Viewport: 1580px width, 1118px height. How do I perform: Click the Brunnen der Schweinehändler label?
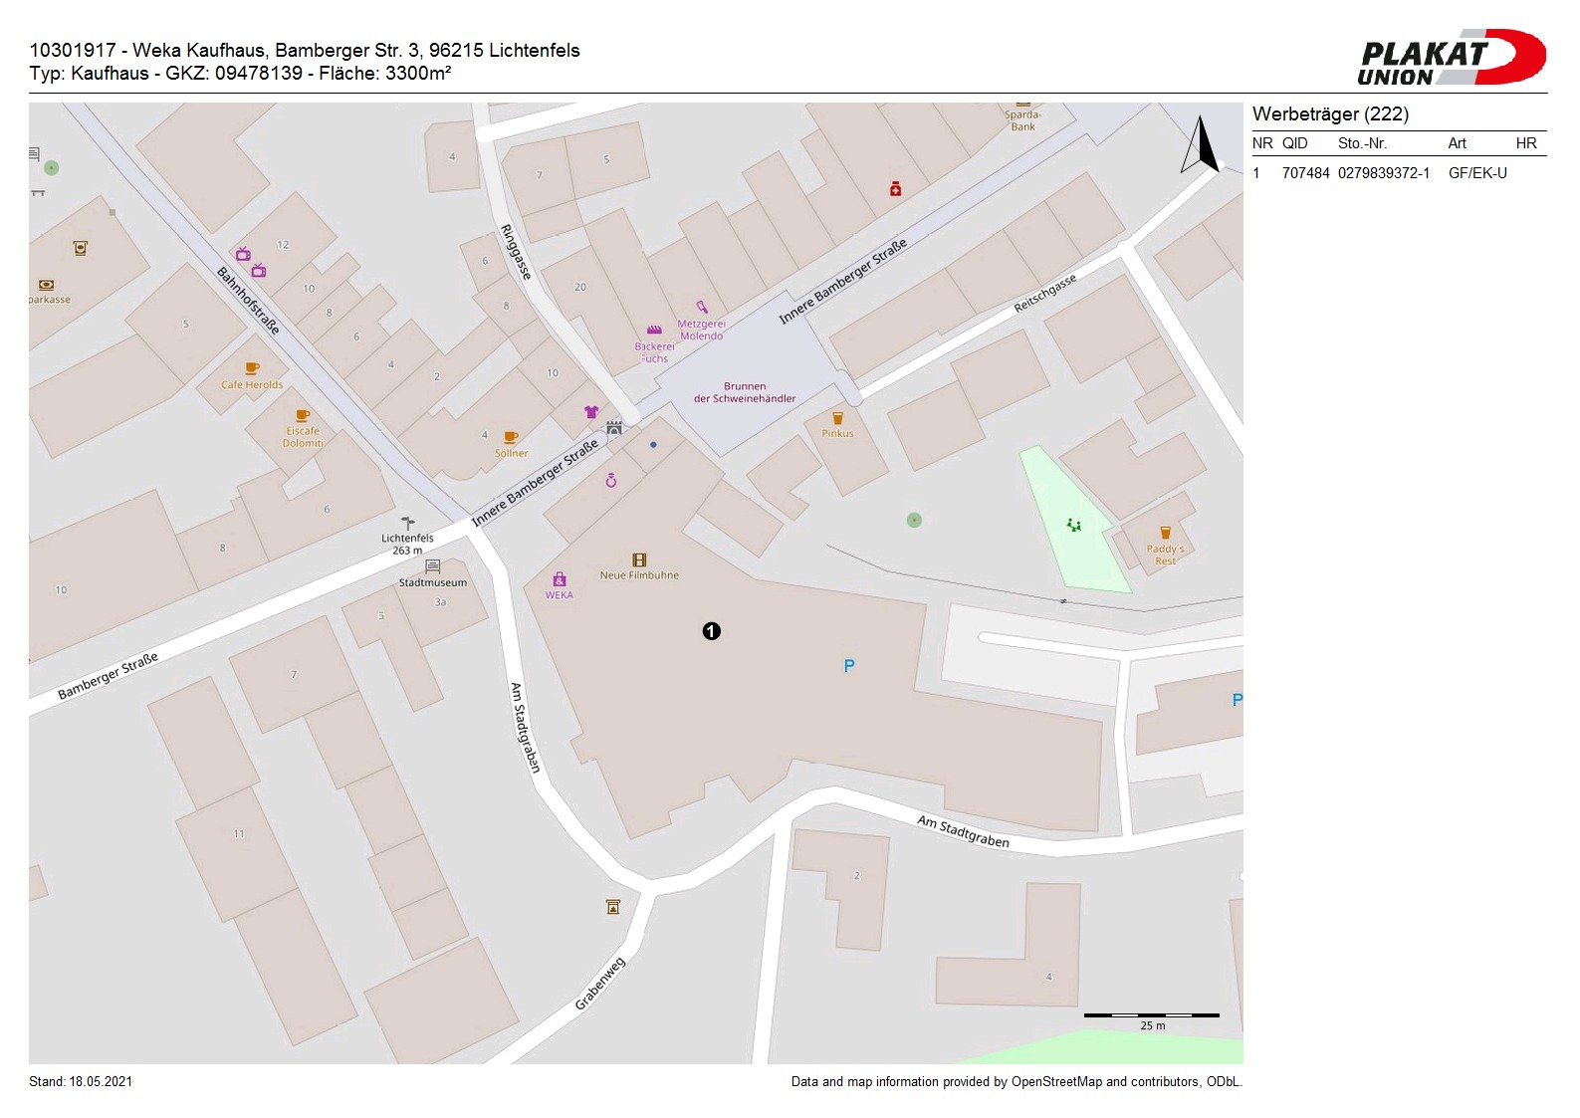(x=745, y=392)
